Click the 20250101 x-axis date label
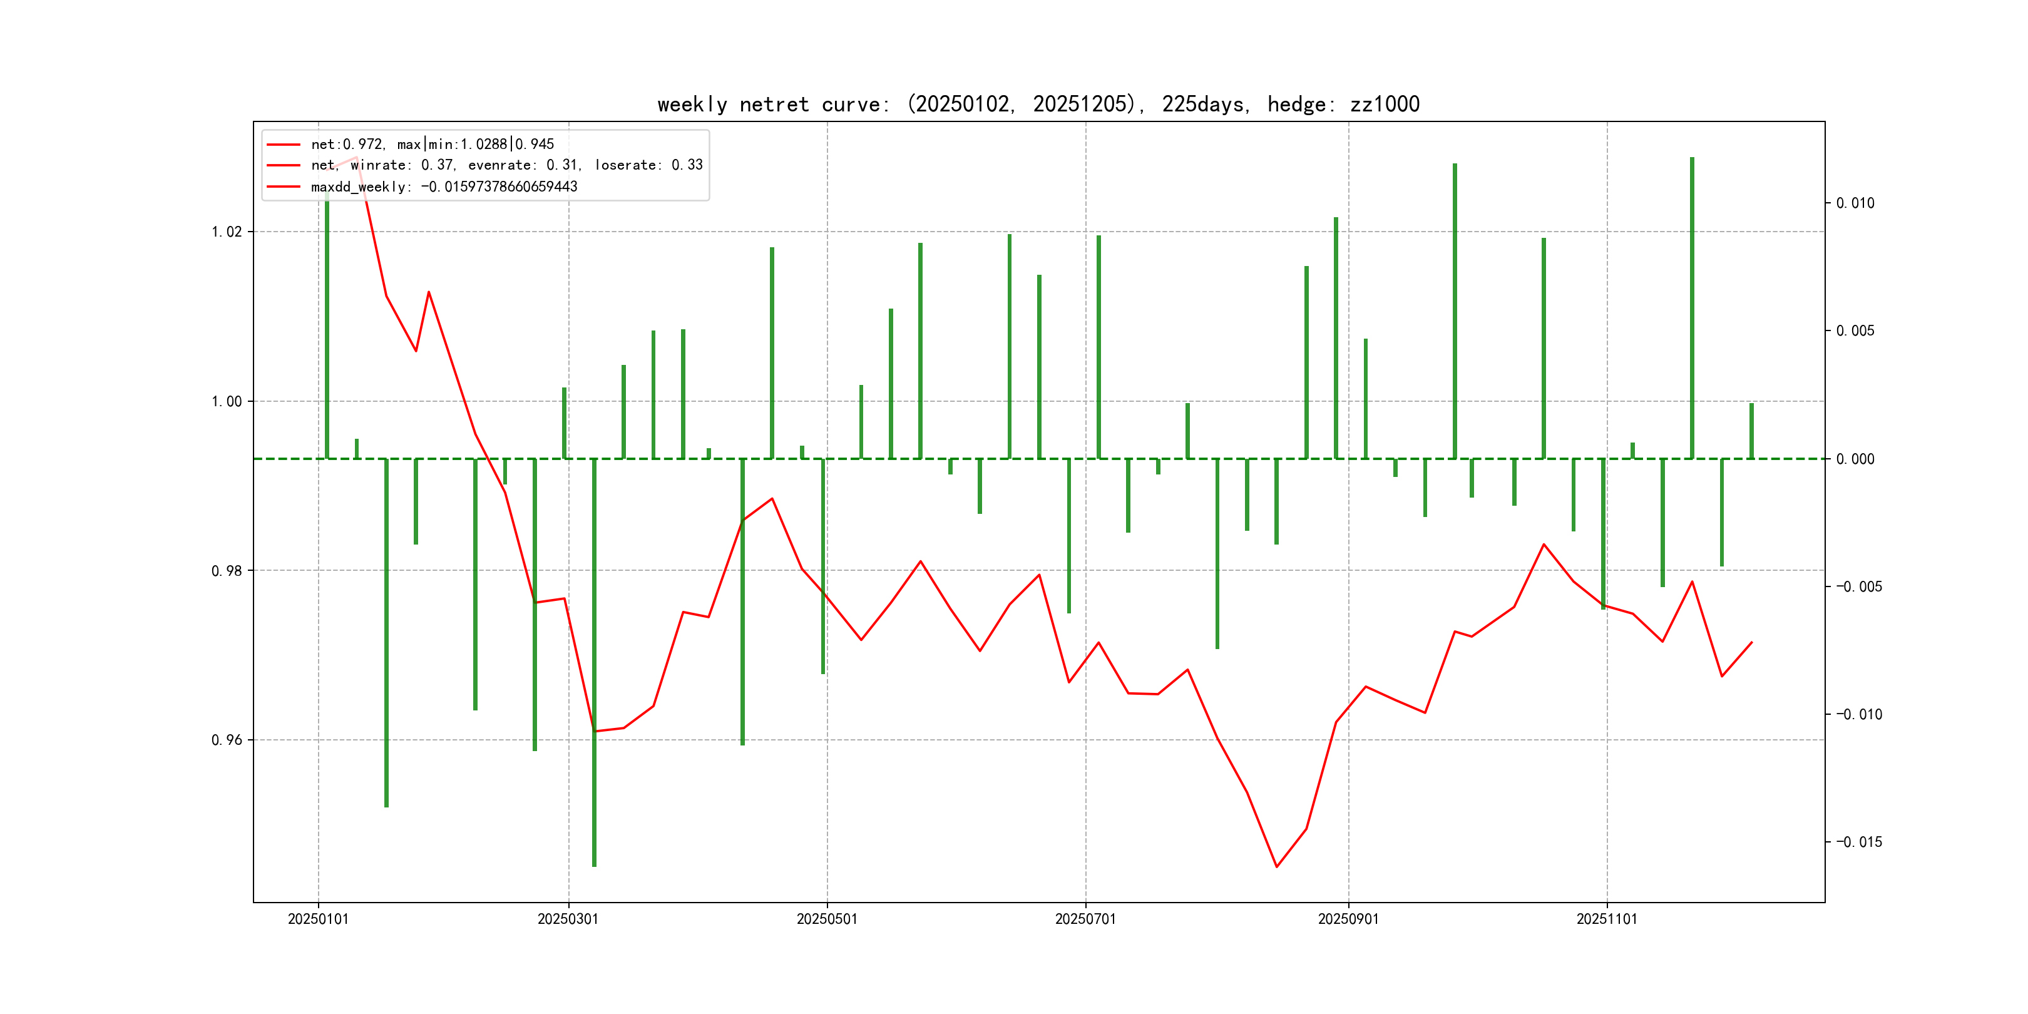Screen dimensions: 2028x1014 [x=318, y=919]
